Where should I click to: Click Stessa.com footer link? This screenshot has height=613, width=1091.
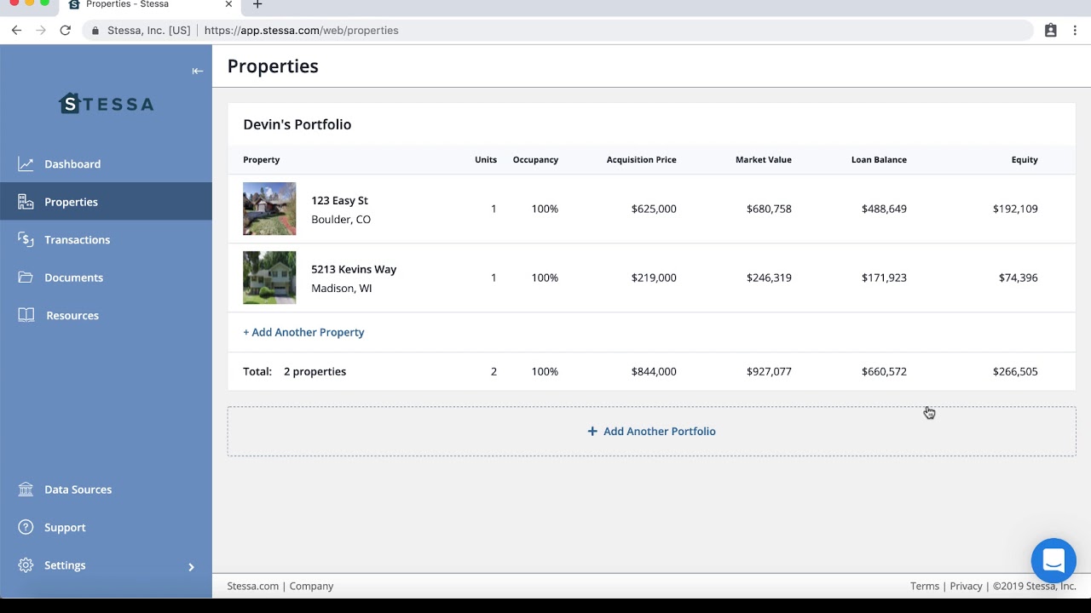coord(253,586)
